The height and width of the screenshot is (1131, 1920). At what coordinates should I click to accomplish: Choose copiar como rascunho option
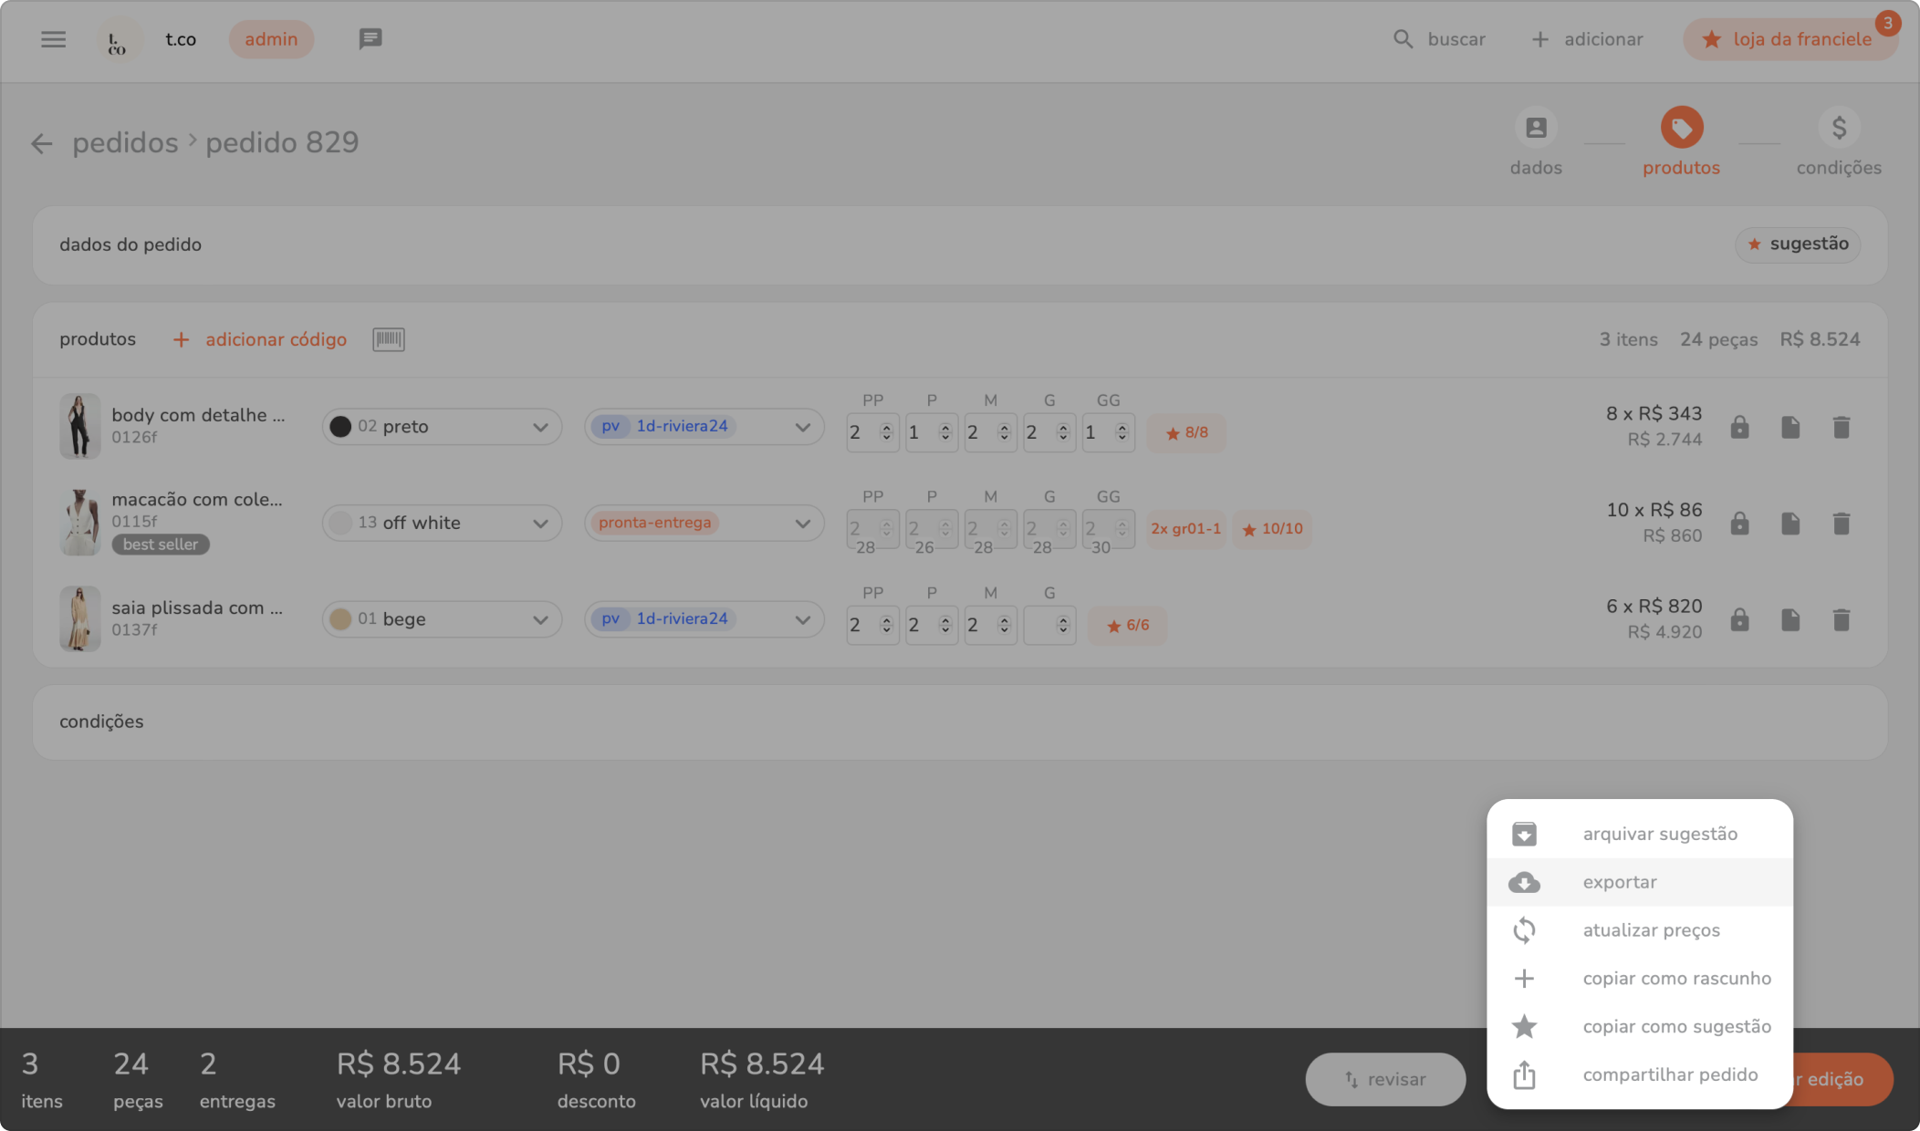pos(1676,979)
